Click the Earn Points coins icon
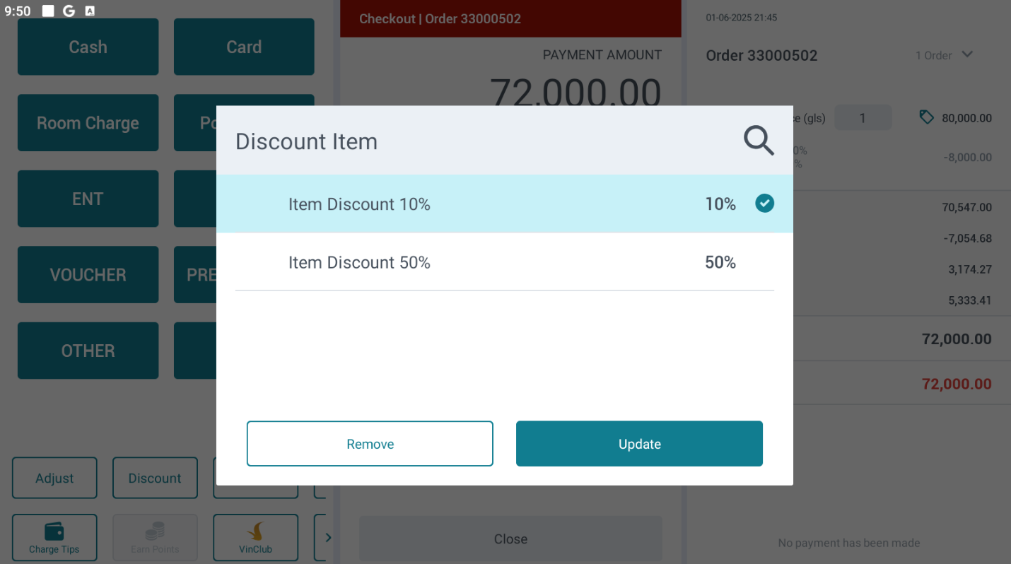 (155, 532)
